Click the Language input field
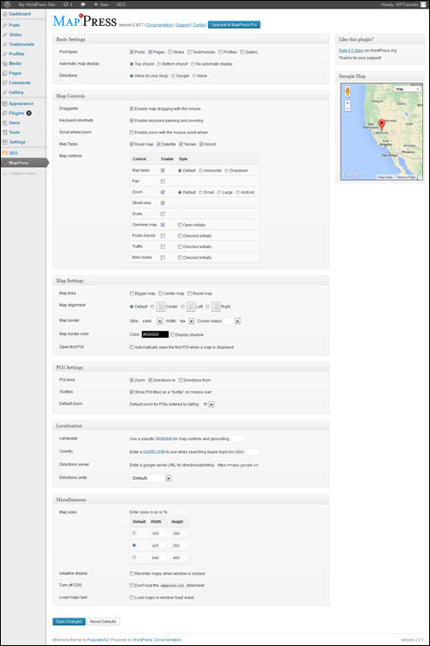 (x=238, y=438)
